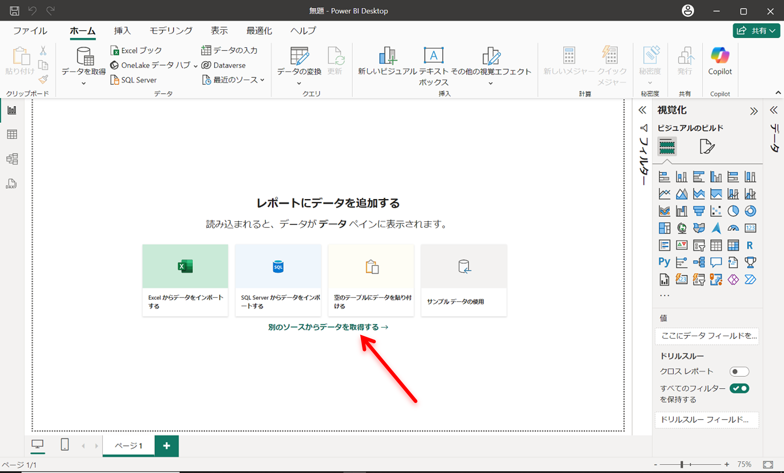Select the funnel chart visual
Viewport: 784px width, 473px height.
[699, 211]
